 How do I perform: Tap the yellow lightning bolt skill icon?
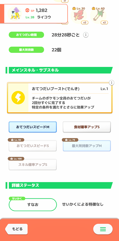click(18, 98)
